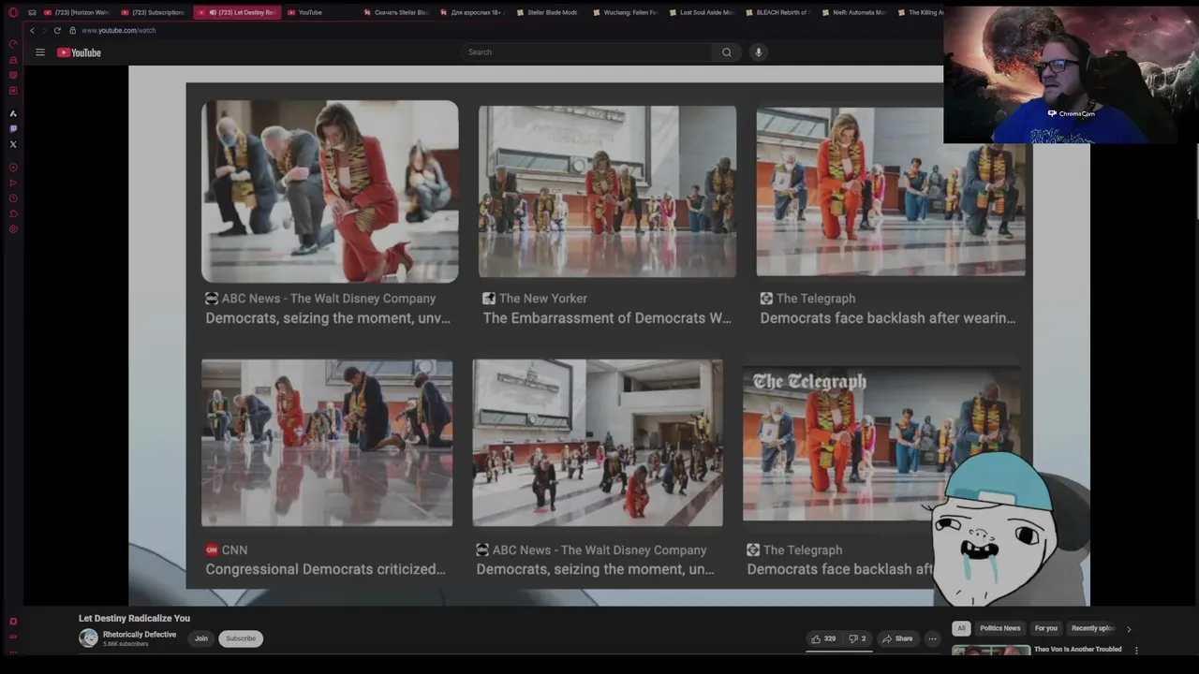Reload the page with refresh icon
Screen dimensions: 1199x674
coord(57,30)
